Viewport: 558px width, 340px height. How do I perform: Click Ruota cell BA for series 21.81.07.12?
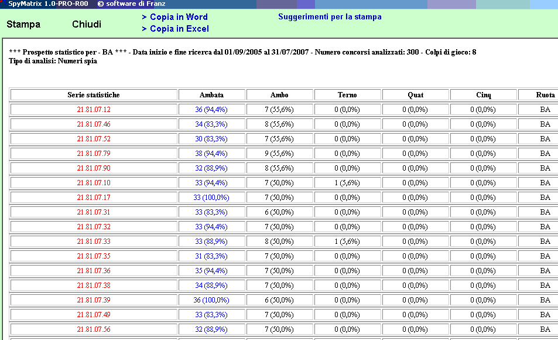point(545,110)
